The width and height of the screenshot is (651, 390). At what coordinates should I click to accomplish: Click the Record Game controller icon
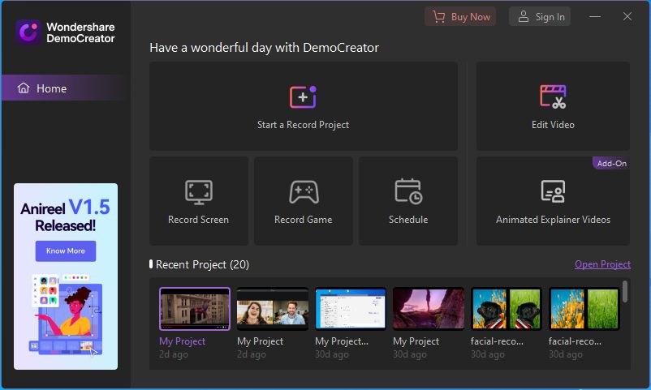click(304, 191)
